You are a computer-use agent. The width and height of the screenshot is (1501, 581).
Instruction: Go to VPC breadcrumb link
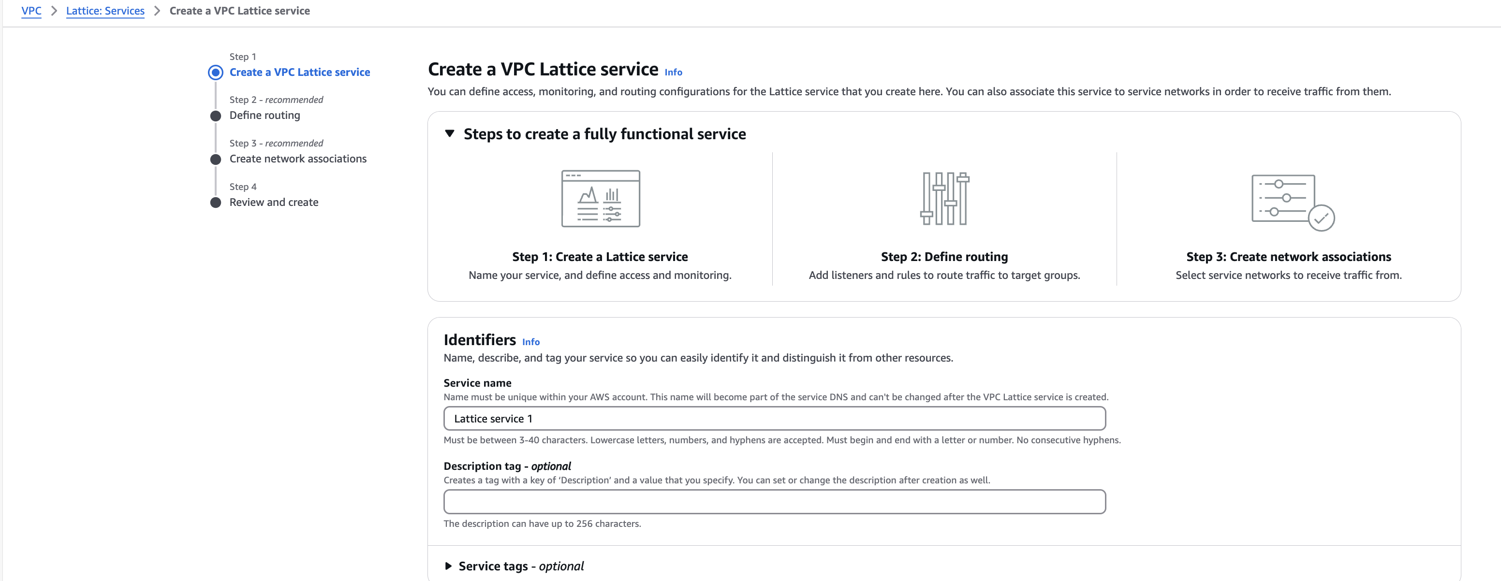(x=31, y=11)
